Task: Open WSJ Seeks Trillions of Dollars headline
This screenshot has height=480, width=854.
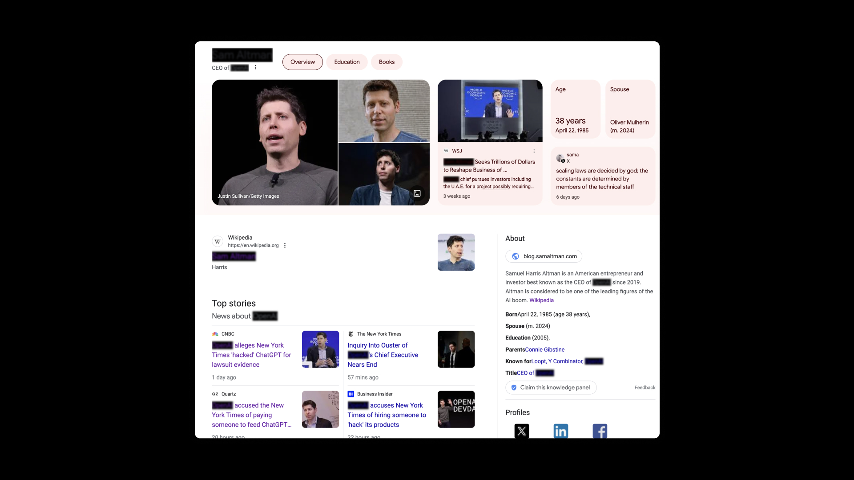Action: pos(489,166)
